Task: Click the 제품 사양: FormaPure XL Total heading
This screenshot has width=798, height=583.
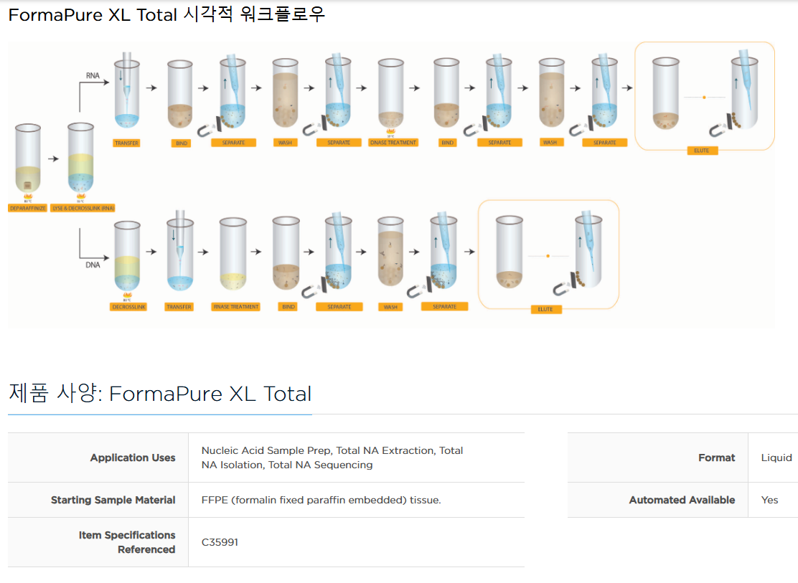Action: (160, 393)
